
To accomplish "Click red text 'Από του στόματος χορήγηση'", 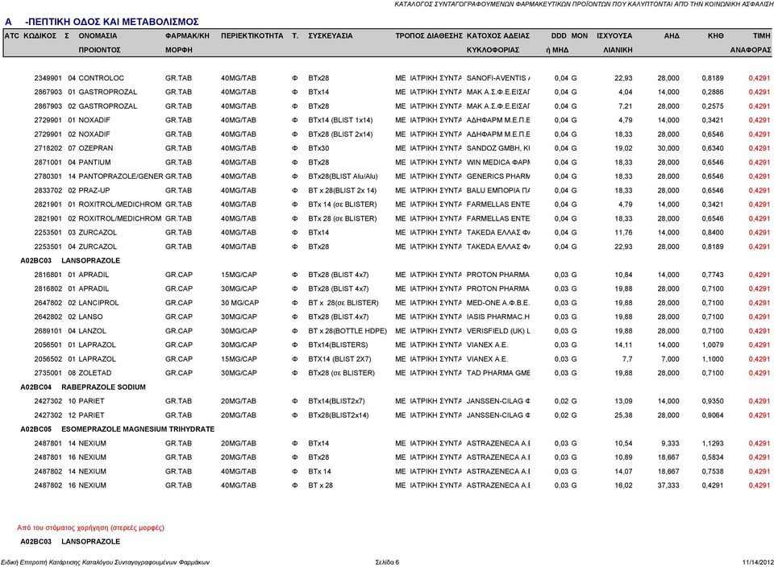I will pyautogui.click(x=61, y=528).
